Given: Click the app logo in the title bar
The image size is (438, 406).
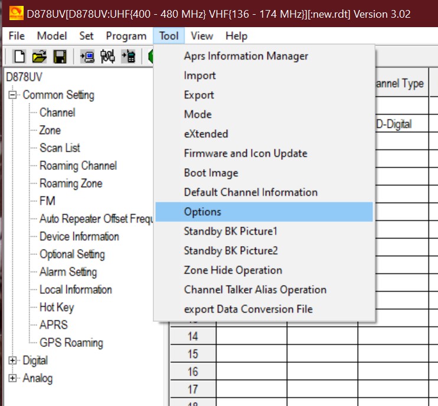Looking at the screenshot, I should point(16,14).
